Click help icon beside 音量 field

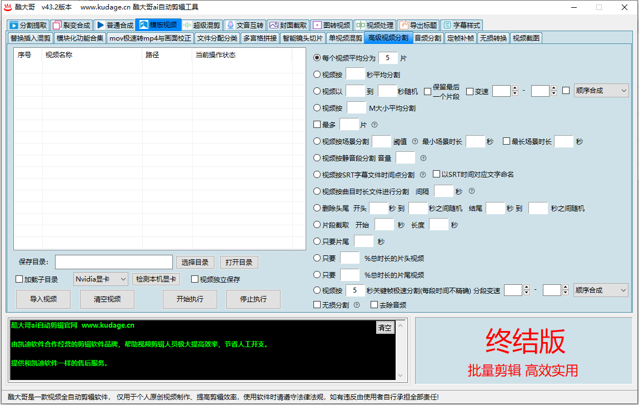423,158
